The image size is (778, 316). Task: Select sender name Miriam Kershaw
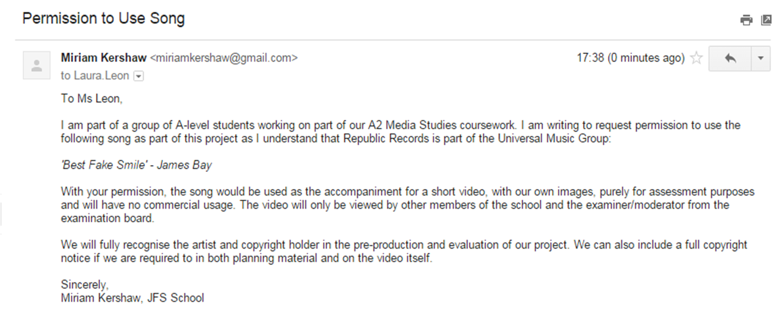tap(104, 58)
